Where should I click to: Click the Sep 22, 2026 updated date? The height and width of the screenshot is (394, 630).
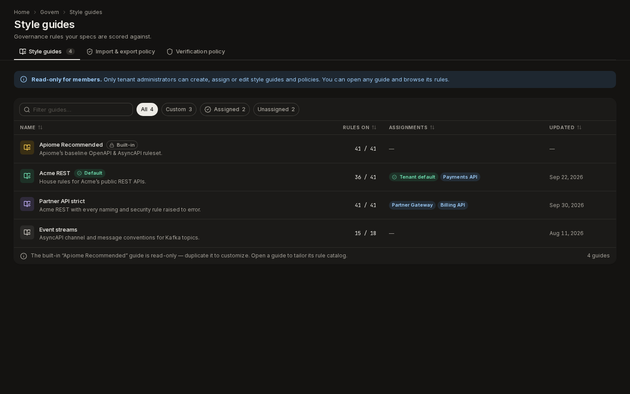pos(566,177)
